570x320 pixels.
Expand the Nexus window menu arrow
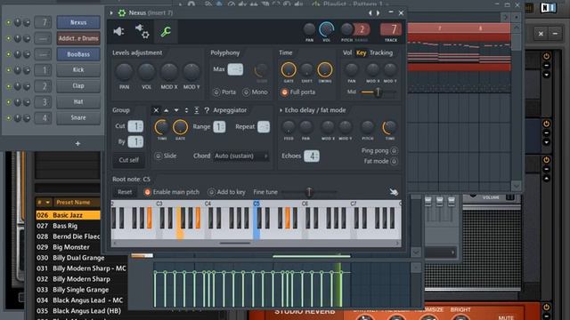[111, 13]
